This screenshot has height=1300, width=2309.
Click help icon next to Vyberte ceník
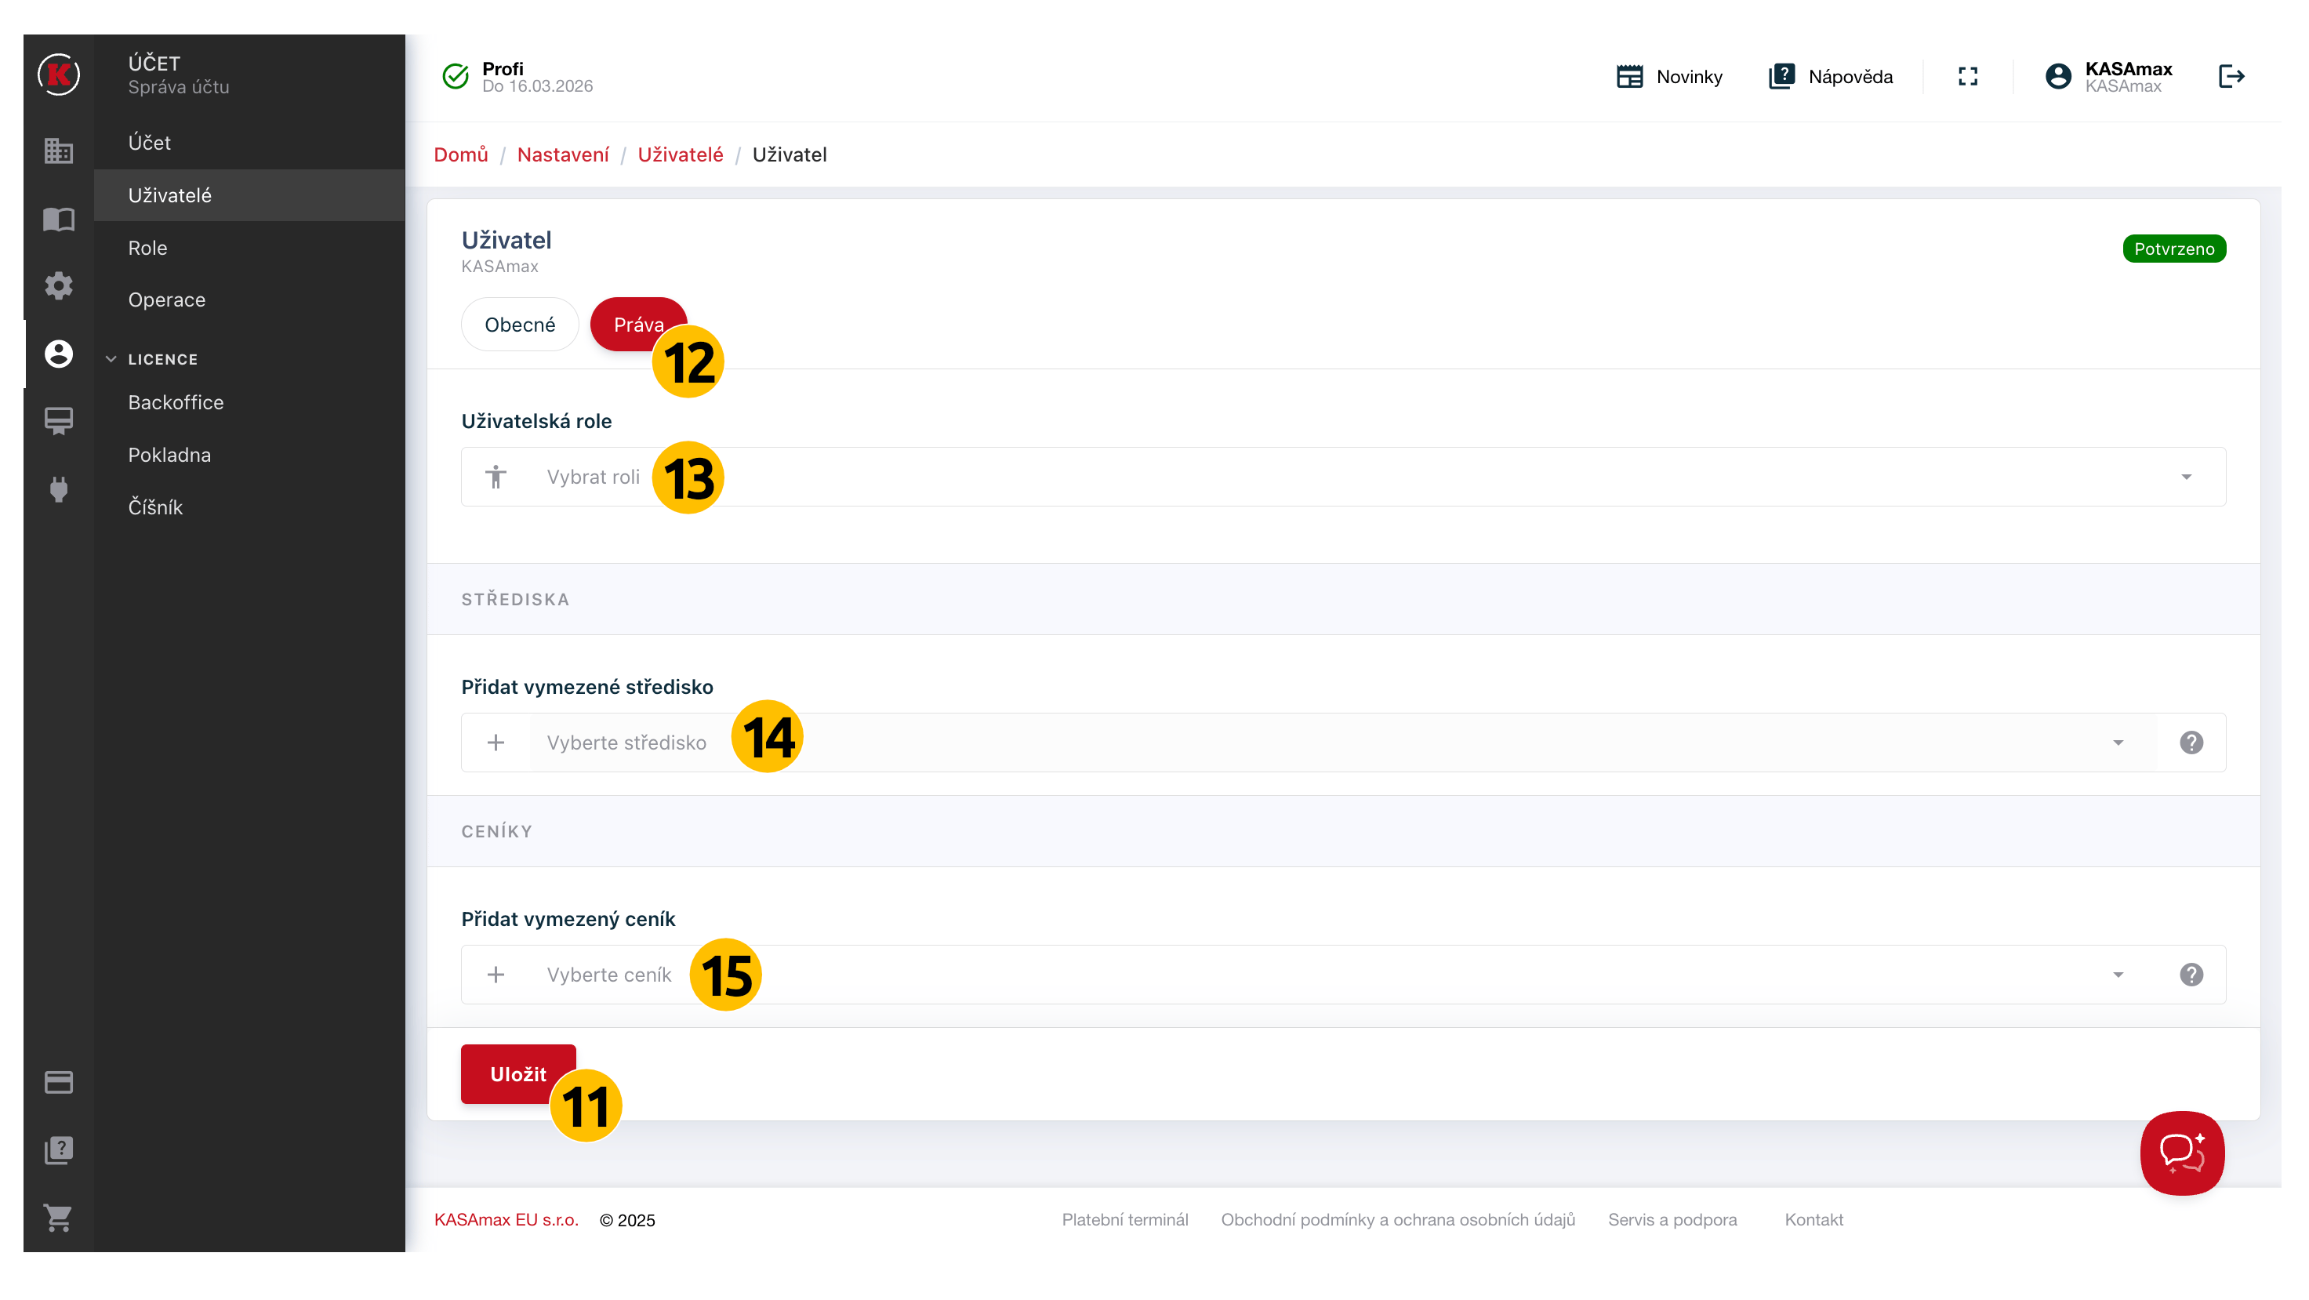[2191, 975]
